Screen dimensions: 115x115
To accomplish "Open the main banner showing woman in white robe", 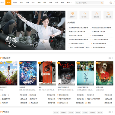I will pos(33,30).
